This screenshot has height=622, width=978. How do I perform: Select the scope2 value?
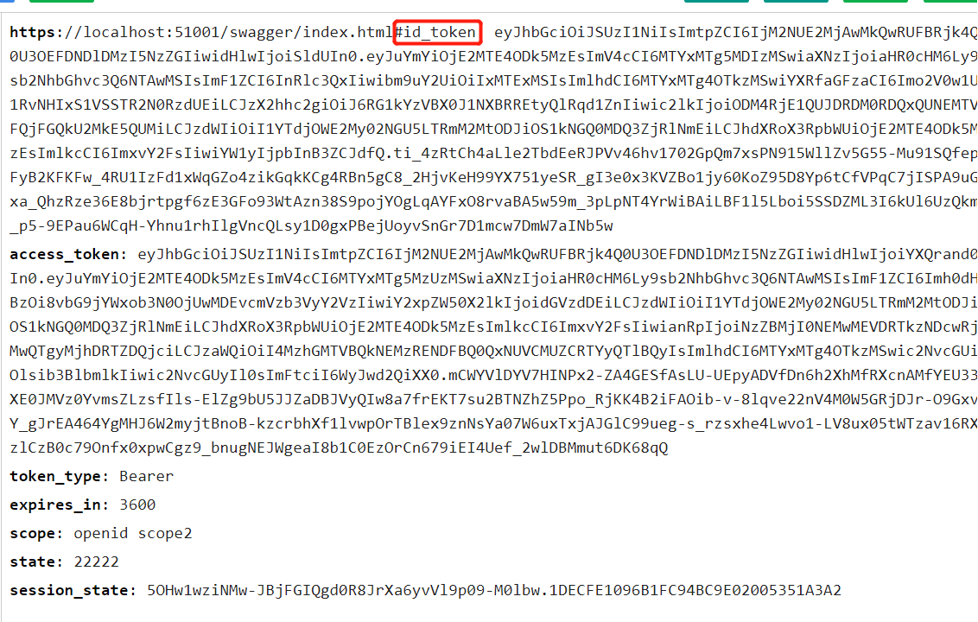pyautogui.click(x=165, y=534)
